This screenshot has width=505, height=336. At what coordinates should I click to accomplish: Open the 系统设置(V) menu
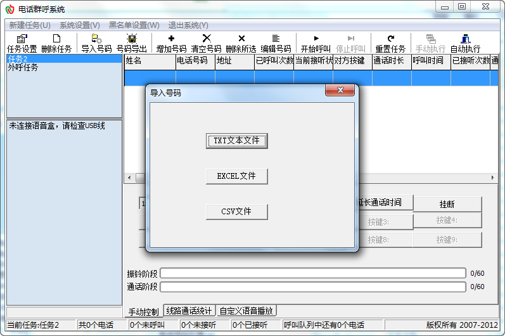click(80, 25)
